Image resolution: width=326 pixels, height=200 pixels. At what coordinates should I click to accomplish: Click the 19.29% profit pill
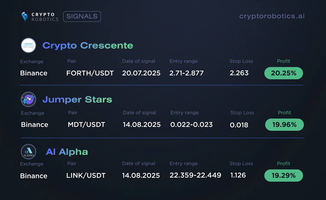284,175
